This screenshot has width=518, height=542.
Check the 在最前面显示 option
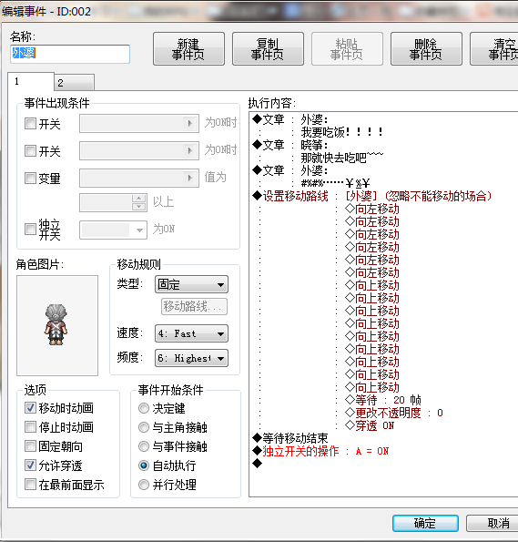[30, 485]
